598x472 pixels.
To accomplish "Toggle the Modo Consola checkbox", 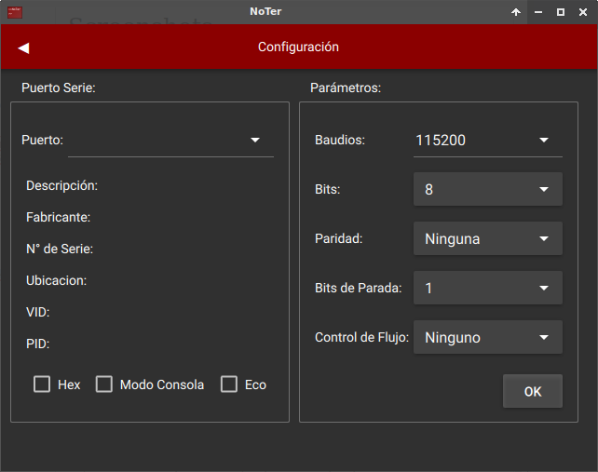I will [103, 384].
